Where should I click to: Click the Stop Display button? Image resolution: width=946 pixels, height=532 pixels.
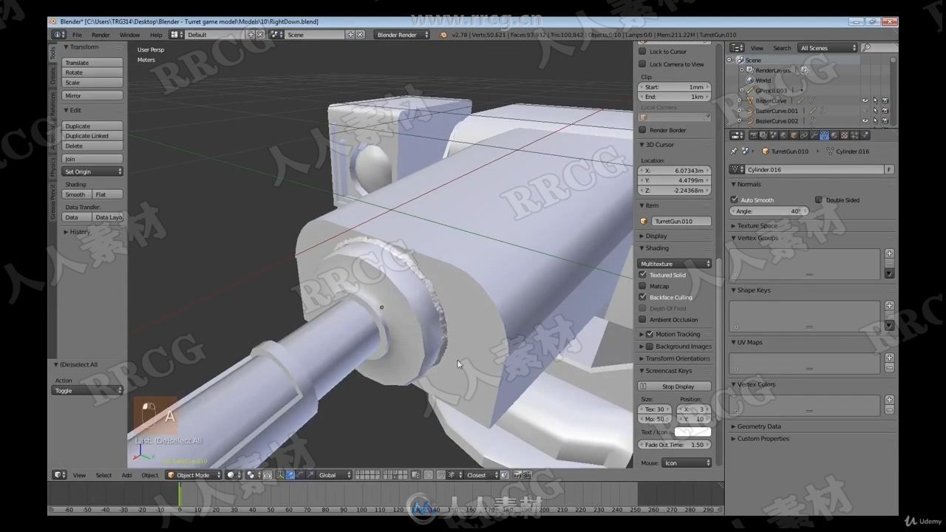pos(675,386)
